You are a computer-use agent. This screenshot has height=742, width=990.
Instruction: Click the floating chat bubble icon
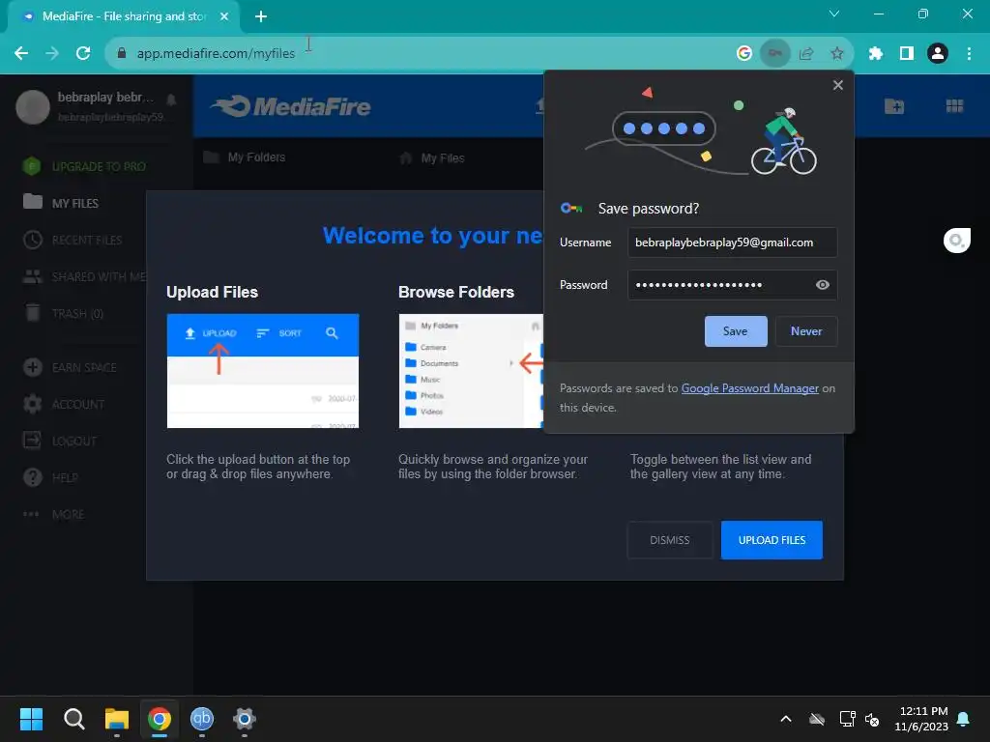click(x=956, y=241)
